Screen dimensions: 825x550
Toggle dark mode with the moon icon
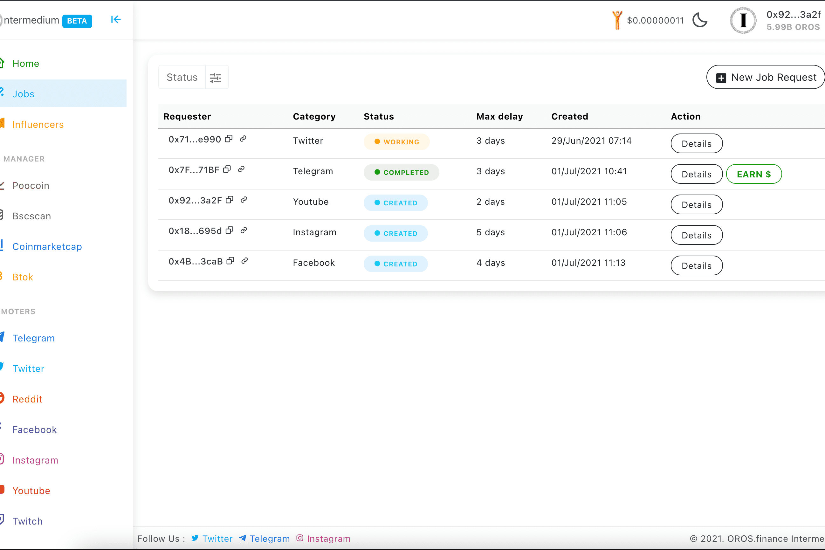[700, 20]
